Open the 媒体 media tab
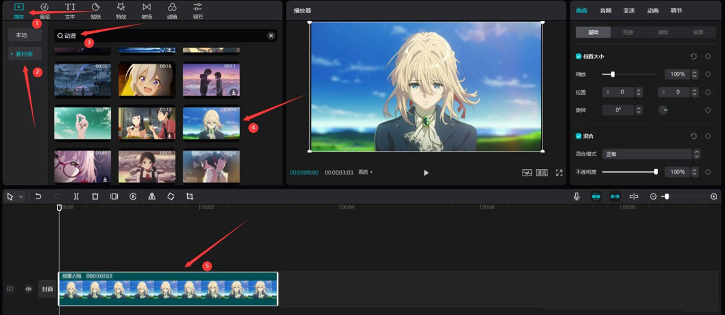Viewport: 725px width, 315px height. pos(19,11)
